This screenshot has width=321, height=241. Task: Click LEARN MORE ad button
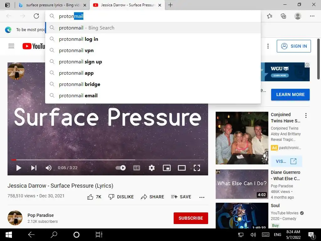[x=290, y=94]
